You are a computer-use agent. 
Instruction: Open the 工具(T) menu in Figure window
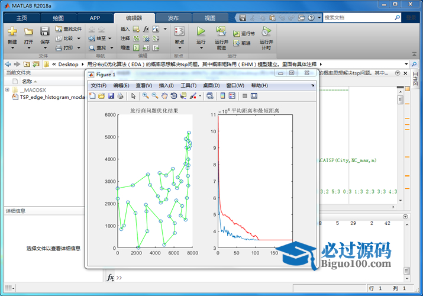[x=188, y=85]
